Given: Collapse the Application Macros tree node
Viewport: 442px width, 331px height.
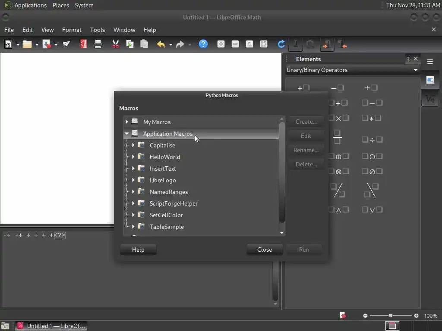Looking at the screenshot, I should pyautogui.click(x=126, y=134).
